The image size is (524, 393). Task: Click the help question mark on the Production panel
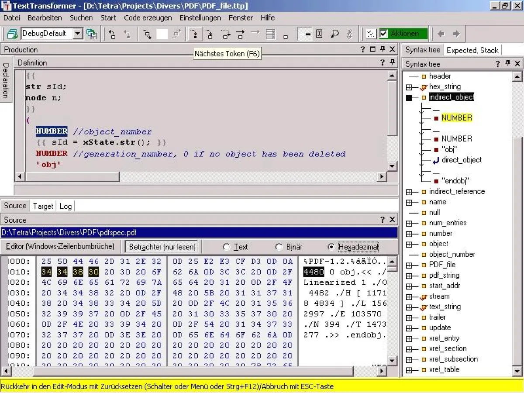pos(362,49)
